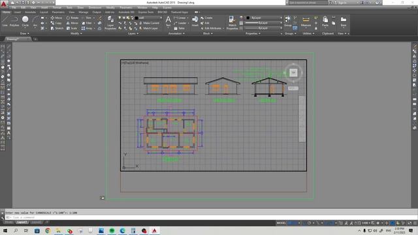The width and height of the screenshot is (418, 235).
Task: Click Match Layer button
Action: 149,28
